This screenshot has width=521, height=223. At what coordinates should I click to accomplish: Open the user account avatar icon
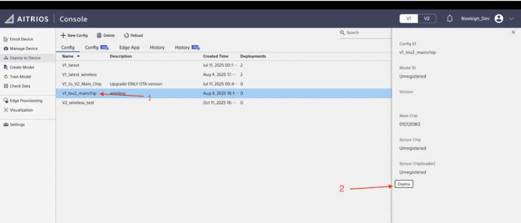pos(499,19)
